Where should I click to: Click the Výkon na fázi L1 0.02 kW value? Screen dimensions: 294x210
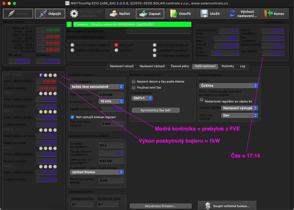pyautogui.click(x=48, y=30)
